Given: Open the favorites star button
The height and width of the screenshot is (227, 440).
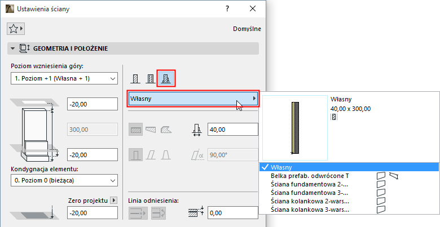Looking at the screenshot, I should [x=16, y=29].
